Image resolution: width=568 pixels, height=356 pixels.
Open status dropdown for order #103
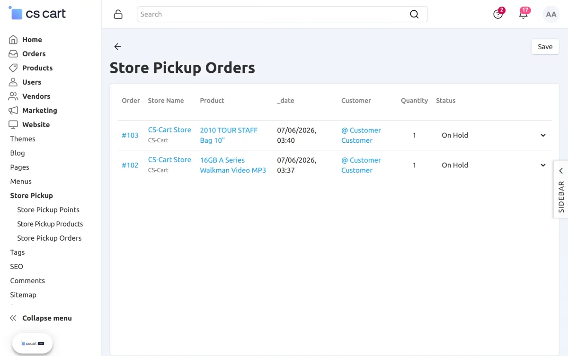(x=543, y=135)
